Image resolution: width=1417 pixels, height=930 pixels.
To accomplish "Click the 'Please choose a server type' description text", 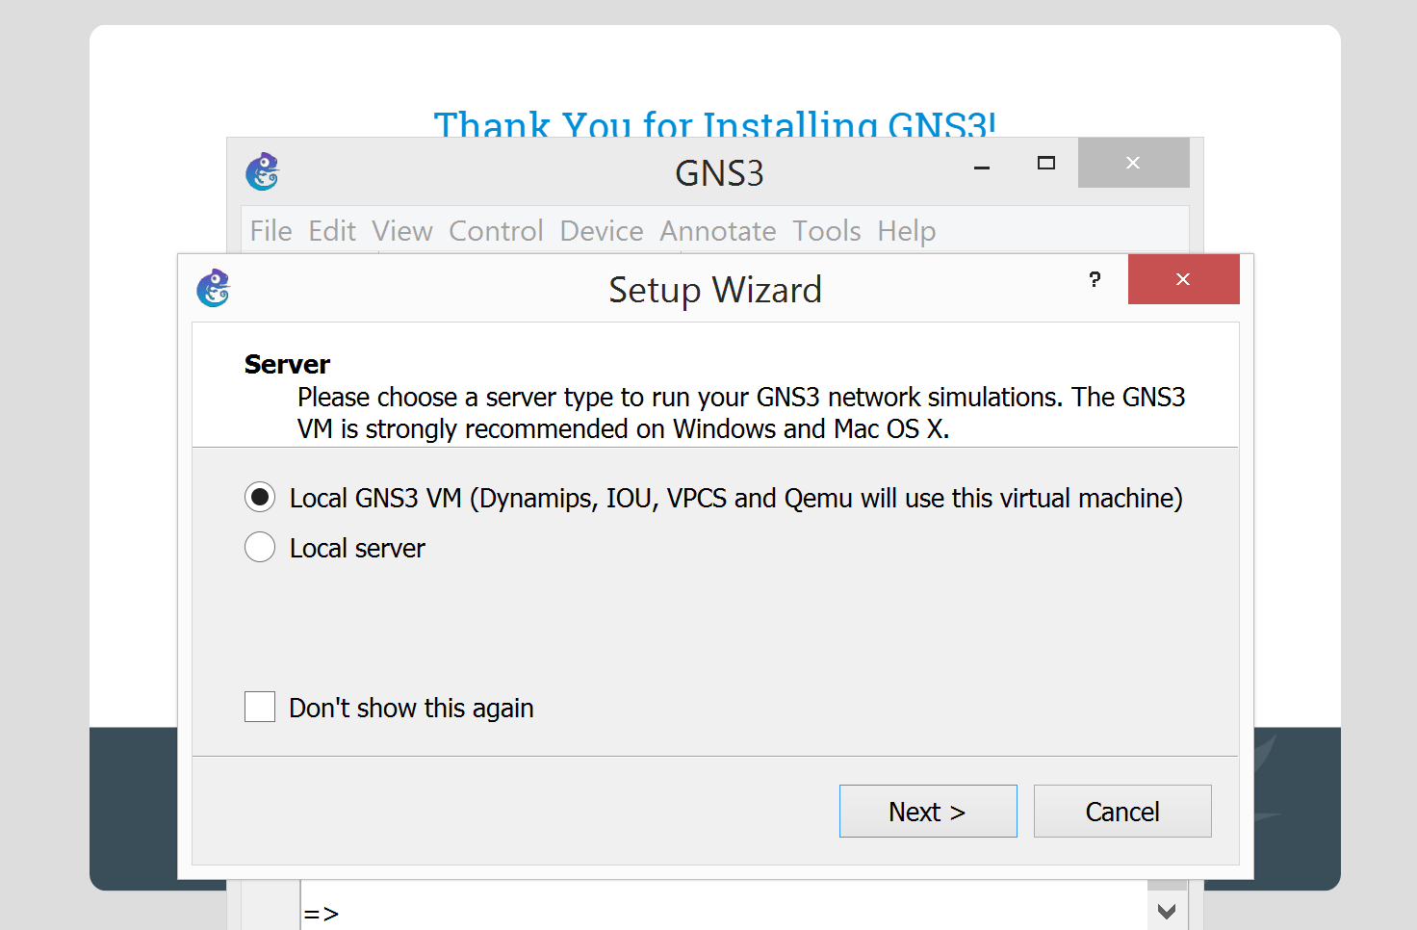I will click(x=741, y=412).
